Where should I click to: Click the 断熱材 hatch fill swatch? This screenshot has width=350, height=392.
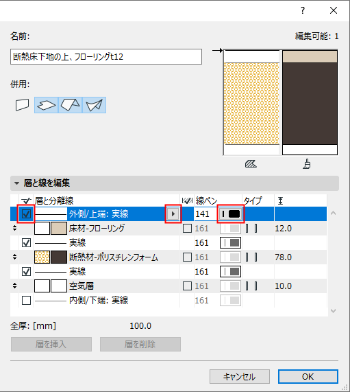[x=42, y=257]
